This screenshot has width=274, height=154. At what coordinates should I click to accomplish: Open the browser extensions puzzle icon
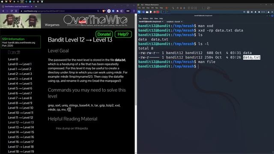click(117, 11)
